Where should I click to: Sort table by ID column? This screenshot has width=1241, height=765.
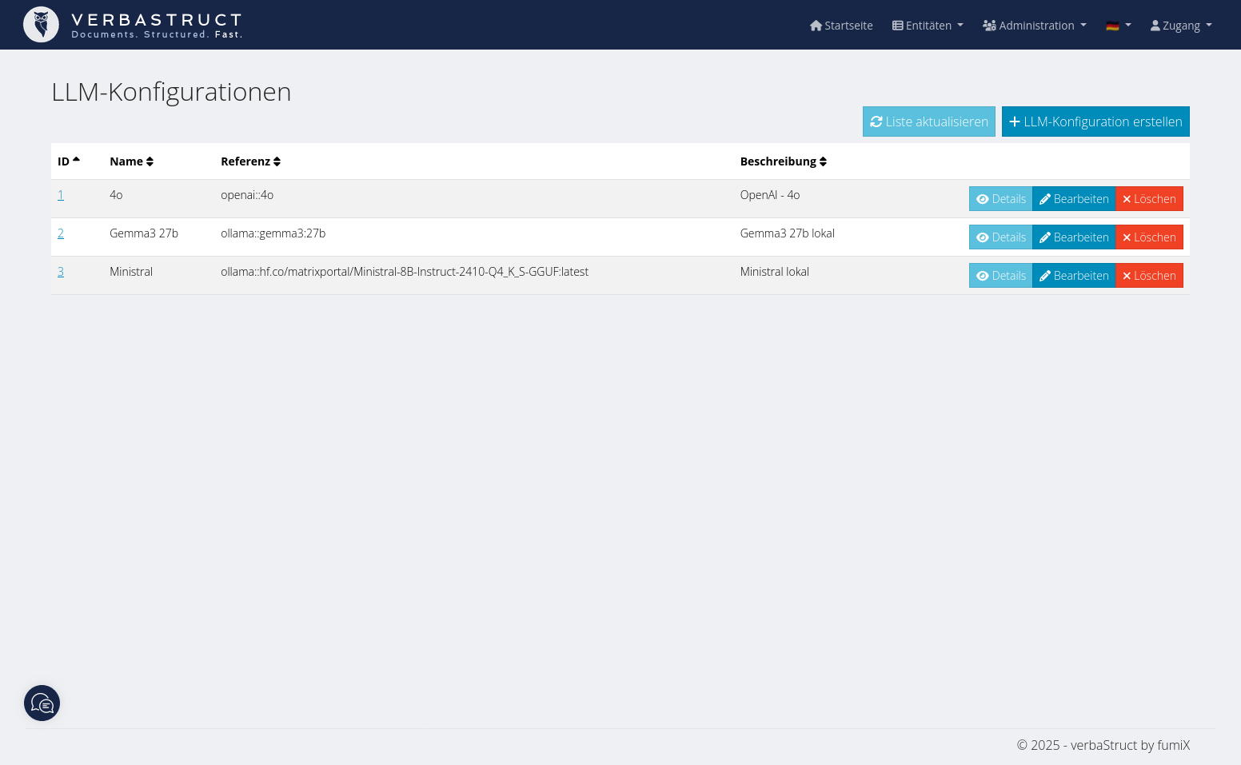[69, 161]
